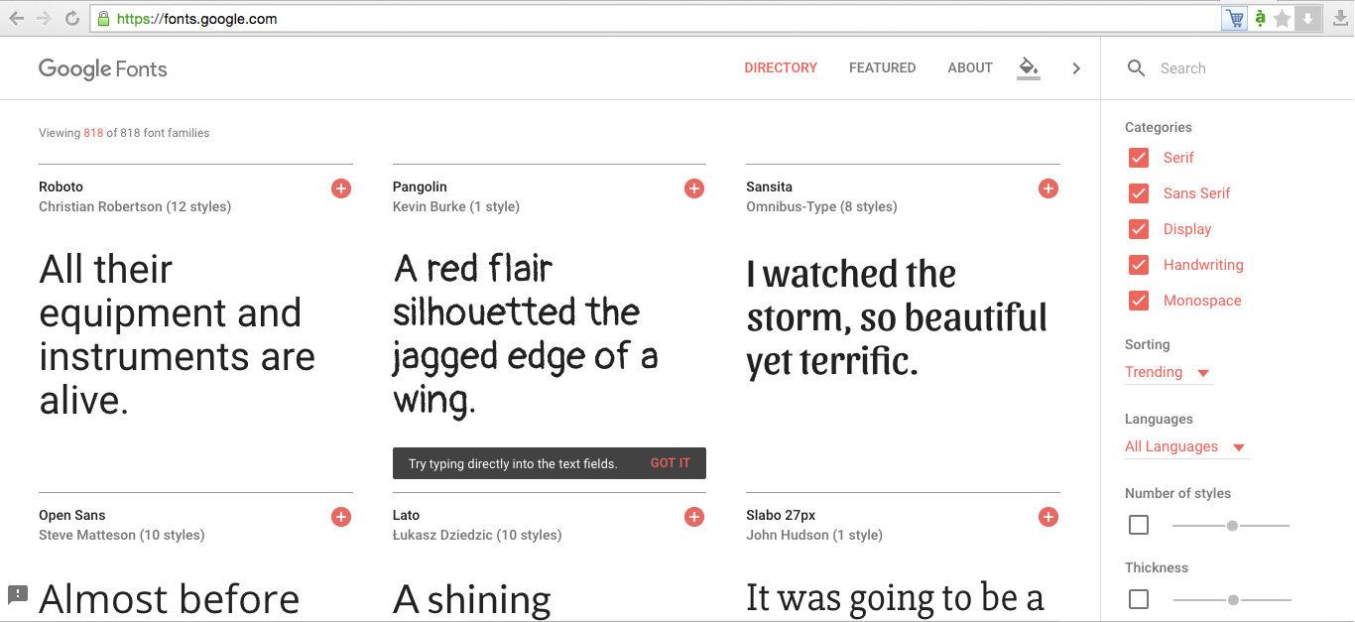Screen dimensions: 1355x622
Task: Open the Open Sans font name
Action: click(x=72, y=516)
